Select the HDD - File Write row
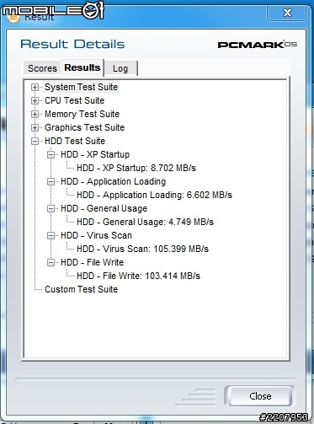The height and width of the screenshot is (424, 314). coord(93,262)
